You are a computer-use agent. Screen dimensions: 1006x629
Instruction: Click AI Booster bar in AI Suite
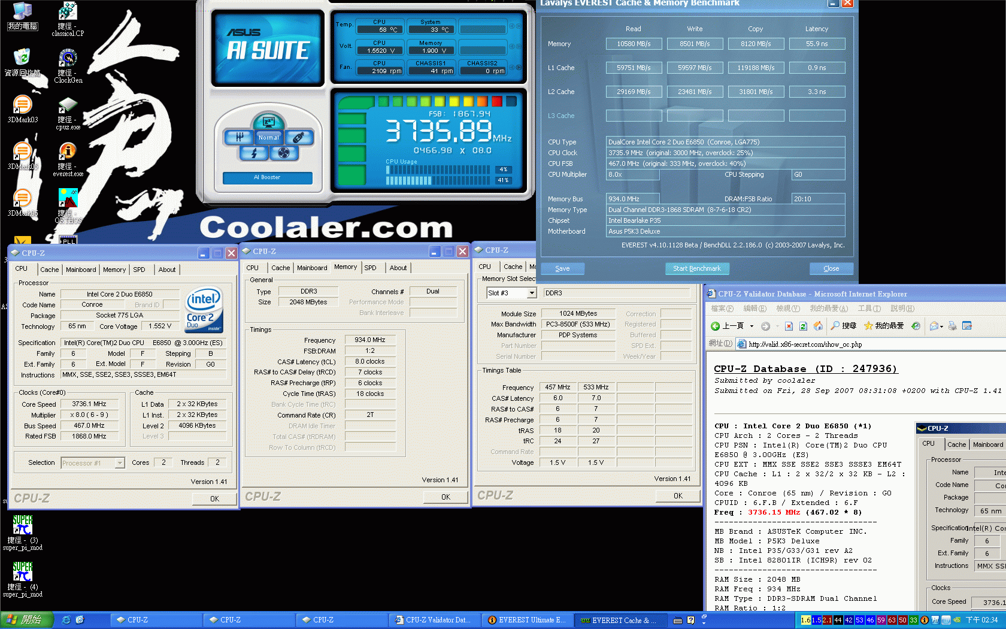267,177
